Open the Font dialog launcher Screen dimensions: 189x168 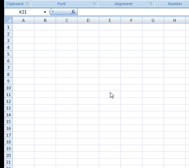(94, 3)
